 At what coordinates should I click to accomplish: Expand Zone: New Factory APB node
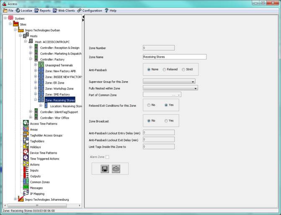pos(36,71)
